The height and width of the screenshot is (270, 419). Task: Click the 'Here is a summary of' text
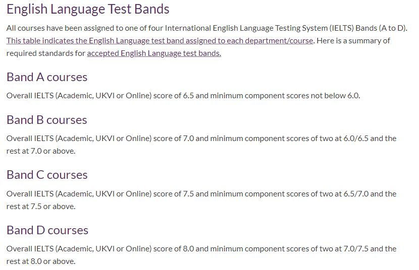click(x=353, y=41)
